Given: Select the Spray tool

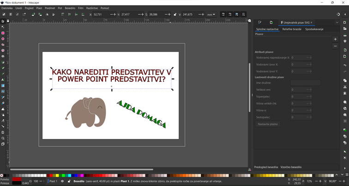Looking at the screenshot, I should coord(3,115).
